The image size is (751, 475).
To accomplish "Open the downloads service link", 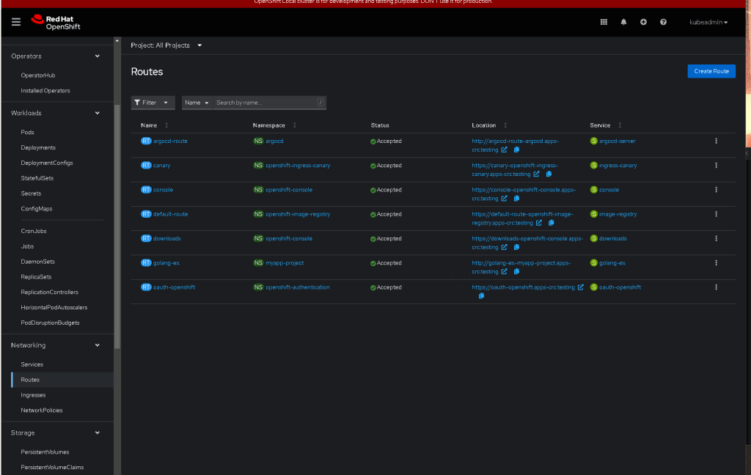I will coord(612,239).
